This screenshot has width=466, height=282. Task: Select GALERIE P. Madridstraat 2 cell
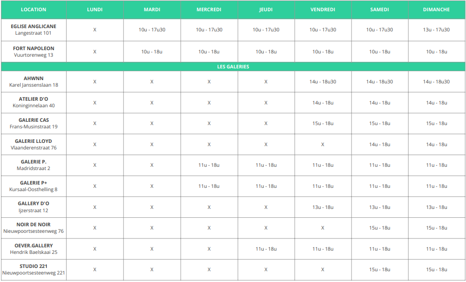[x=34, y=165]
